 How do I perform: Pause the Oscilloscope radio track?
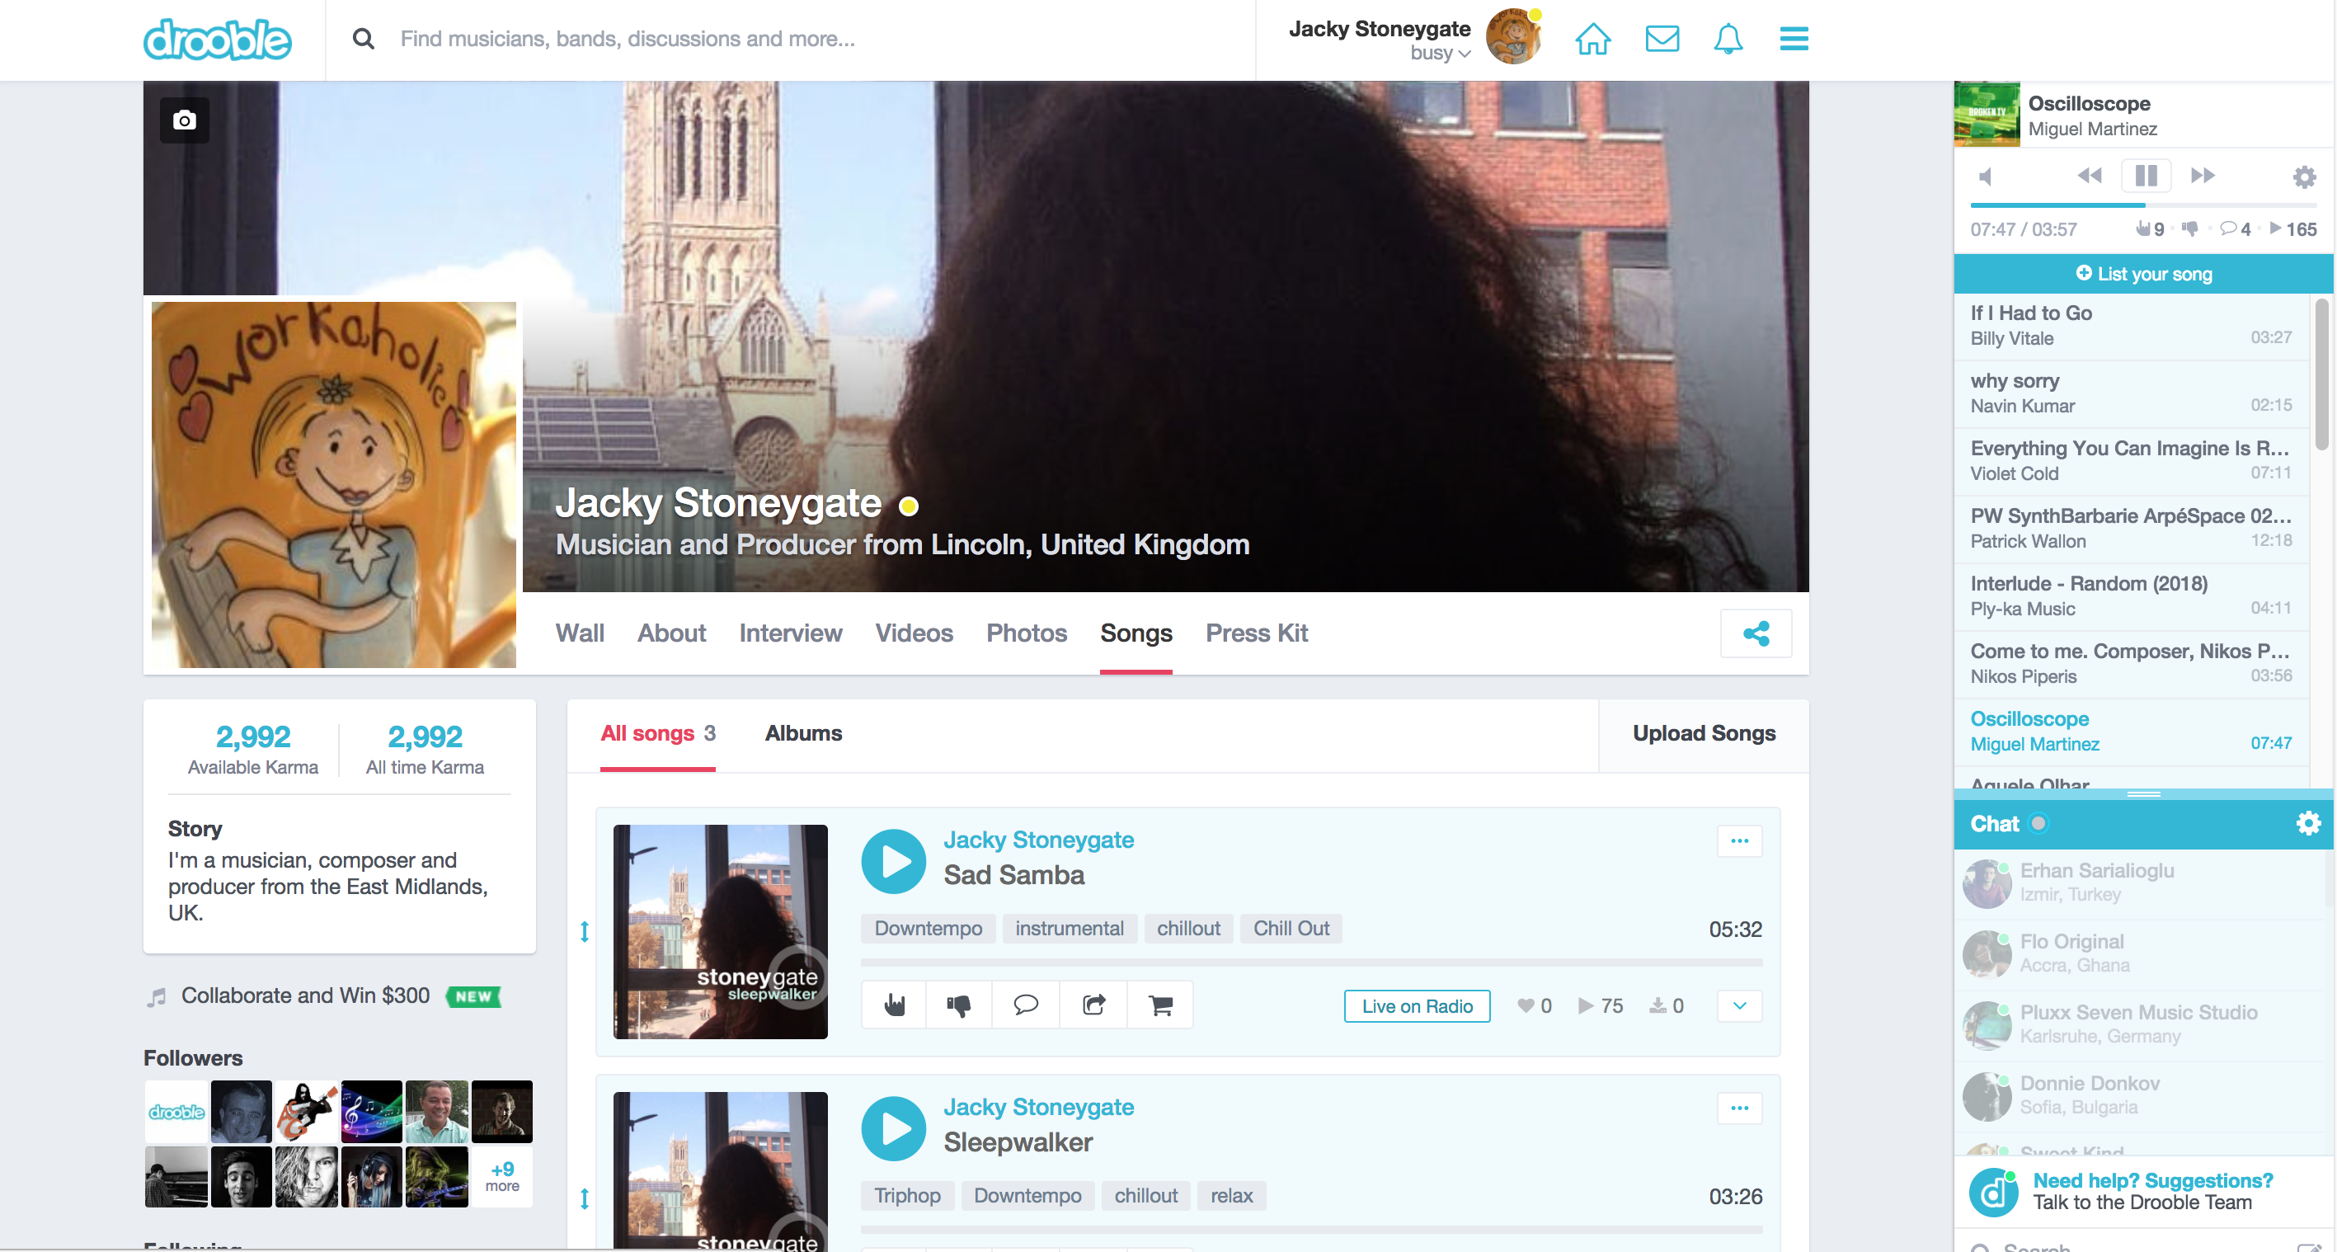click(x=2146, y=176)
